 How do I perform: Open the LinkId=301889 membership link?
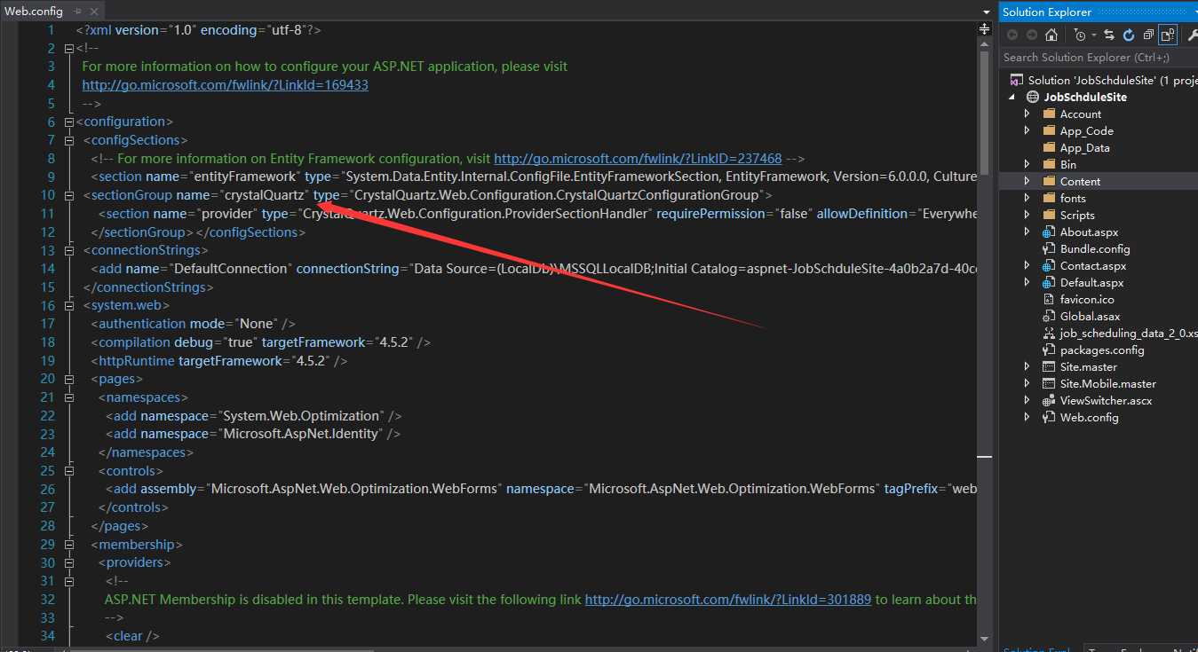[x=728, y=600]
